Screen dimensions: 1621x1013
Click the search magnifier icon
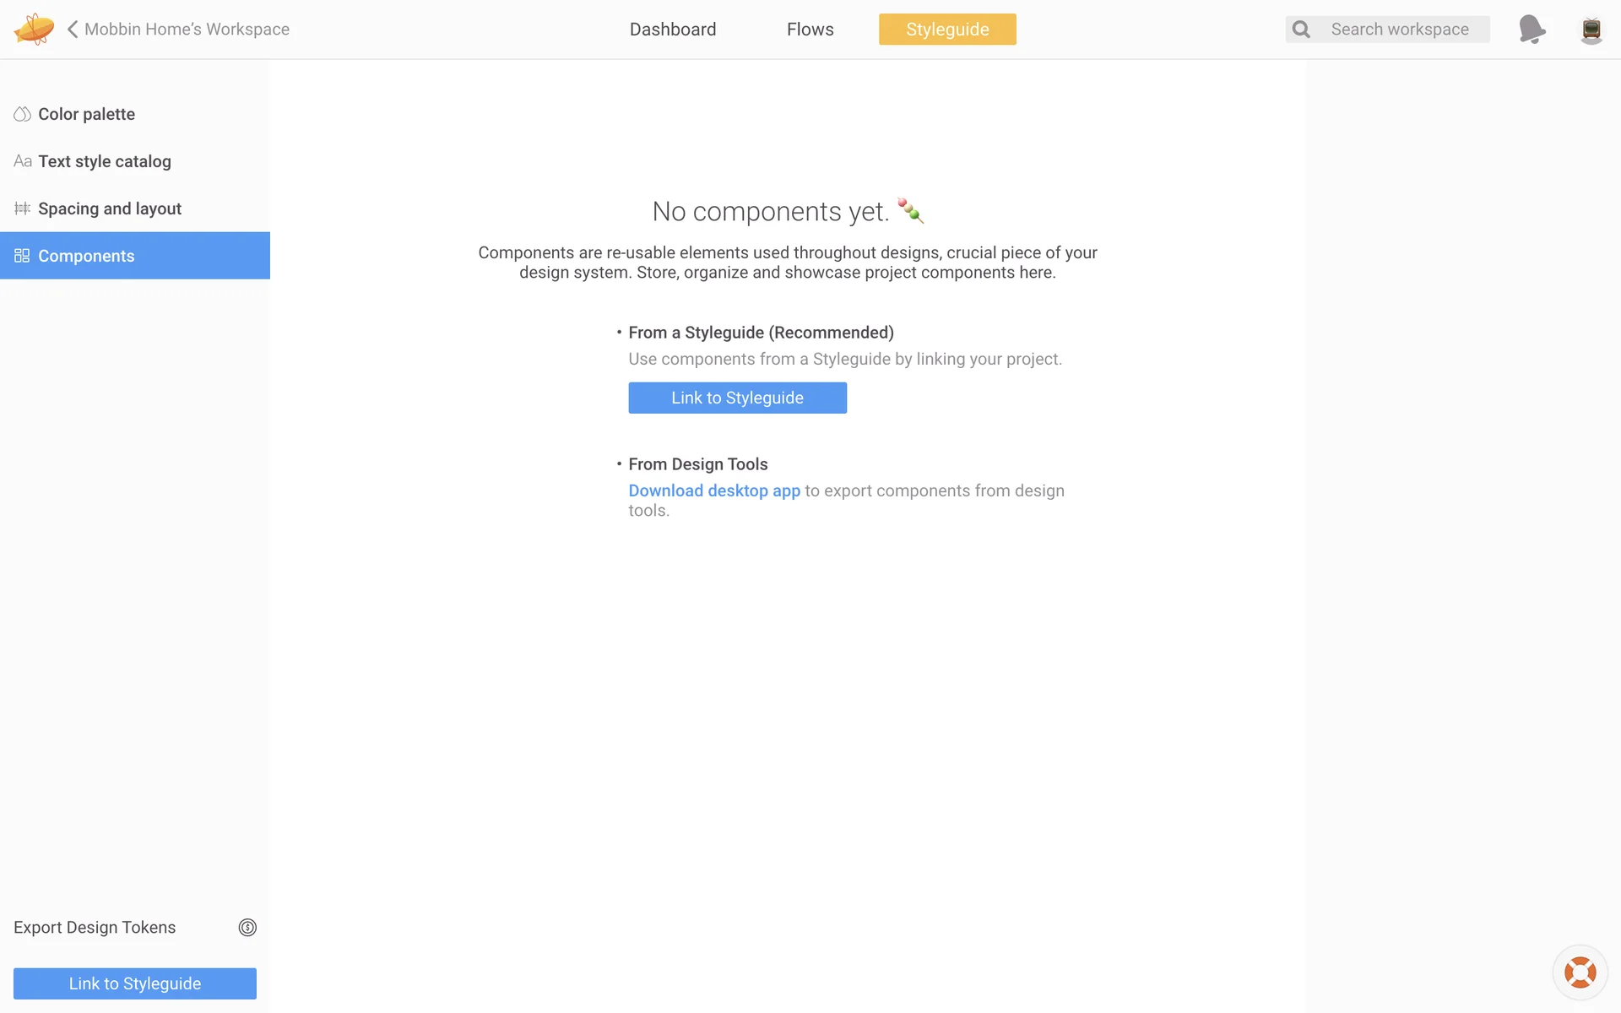[1301, 30]
